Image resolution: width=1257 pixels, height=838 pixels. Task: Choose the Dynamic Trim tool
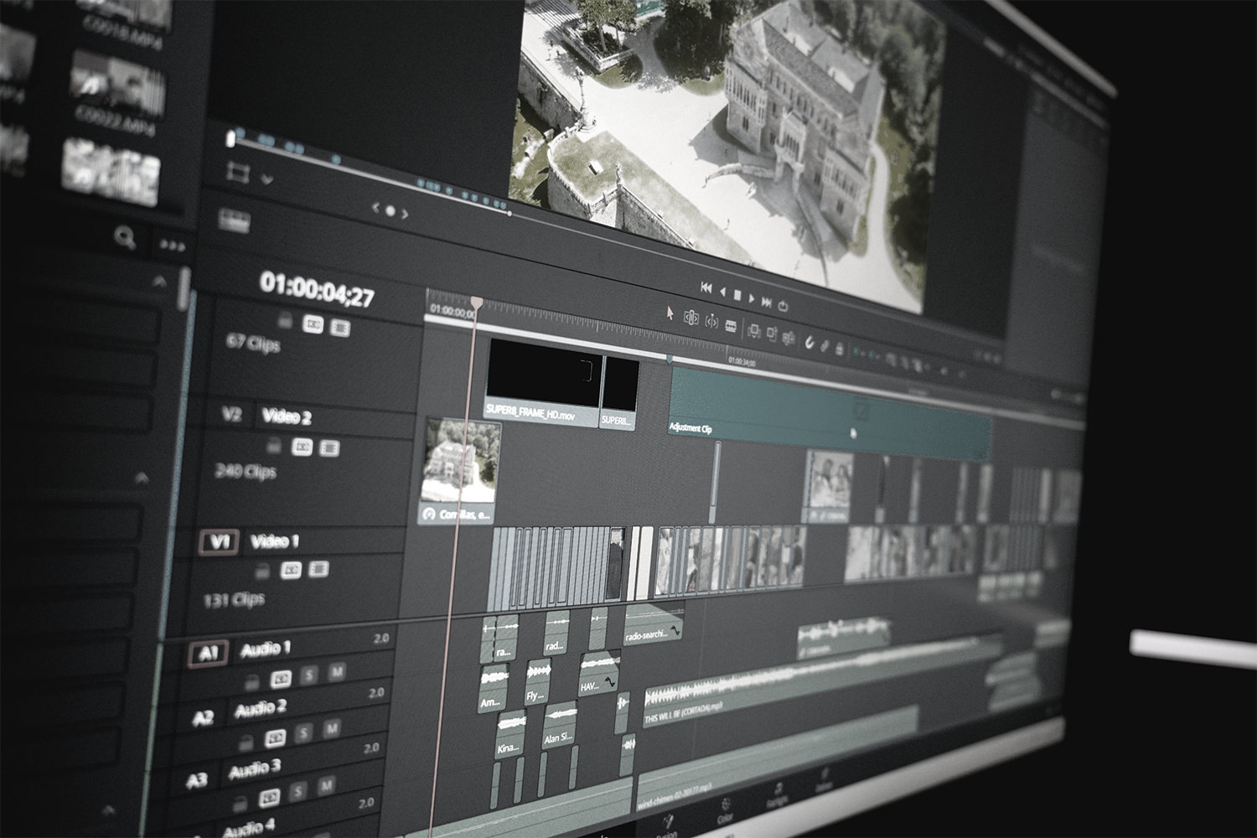(x=712, y=322)
